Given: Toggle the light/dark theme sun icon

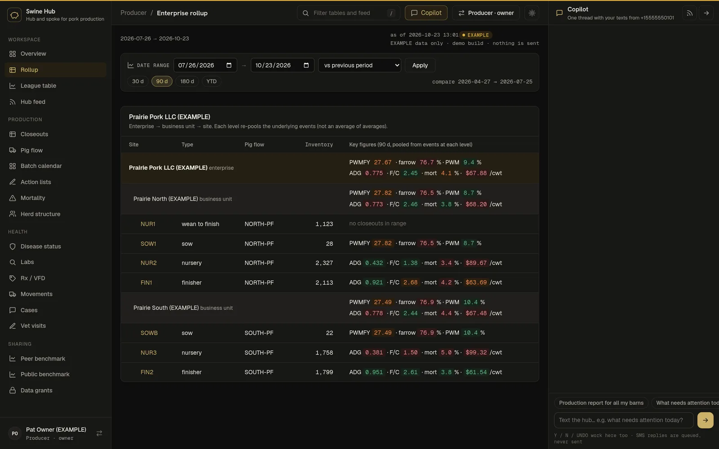Looking at the screenshot, I should pos(532,13).
